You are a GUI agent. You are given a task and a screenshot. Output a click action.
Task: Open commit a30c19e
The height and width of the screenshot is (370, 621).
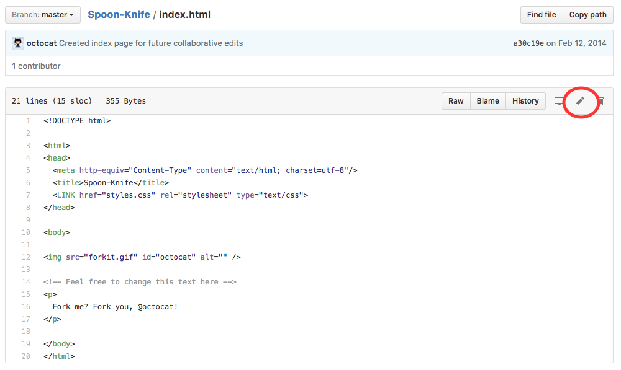pos(528,43)
